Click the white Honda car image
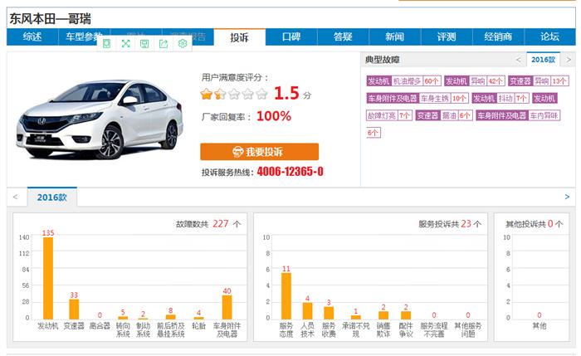This screenshot has width=581, height=356. pos(100,119)
